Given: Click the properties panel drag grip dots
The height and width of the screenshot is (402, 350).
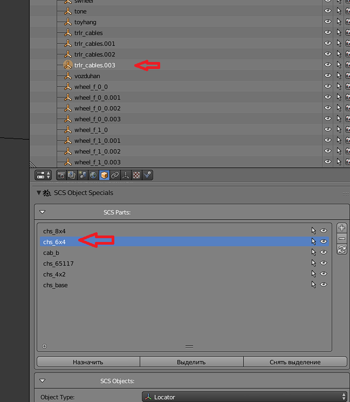Looking at the screenshot, I should coord(345,193).
